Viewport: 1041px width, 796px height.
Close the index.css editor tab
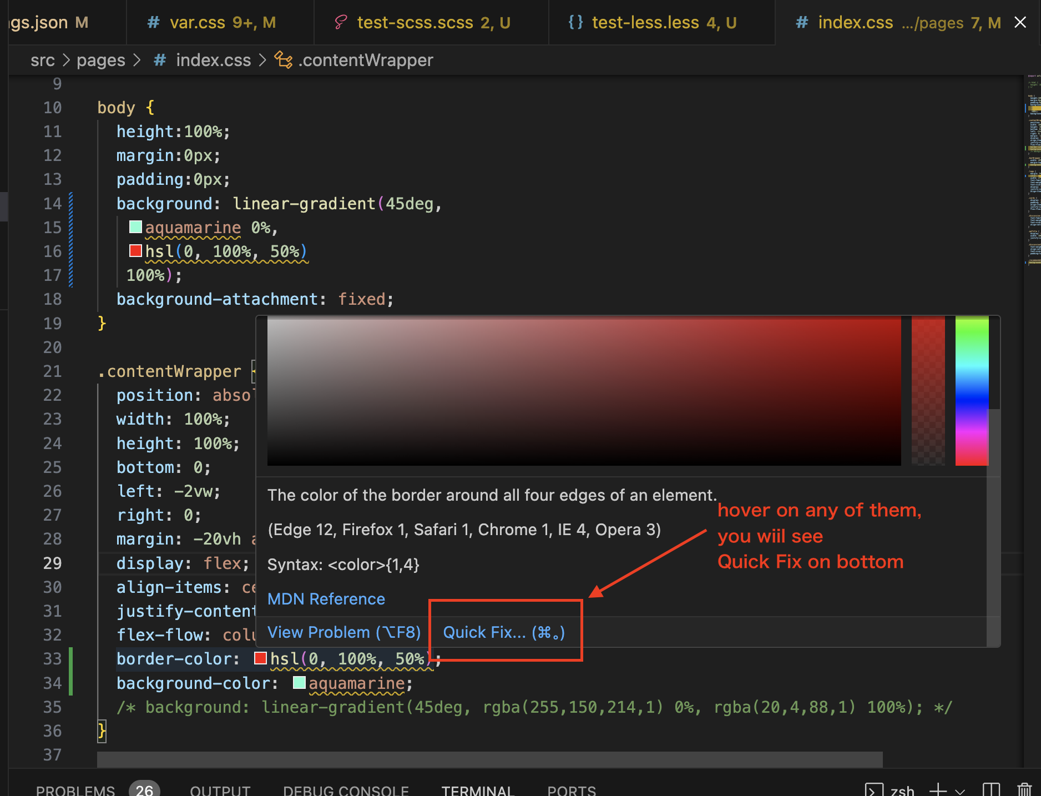click(x=1020, y=22)
